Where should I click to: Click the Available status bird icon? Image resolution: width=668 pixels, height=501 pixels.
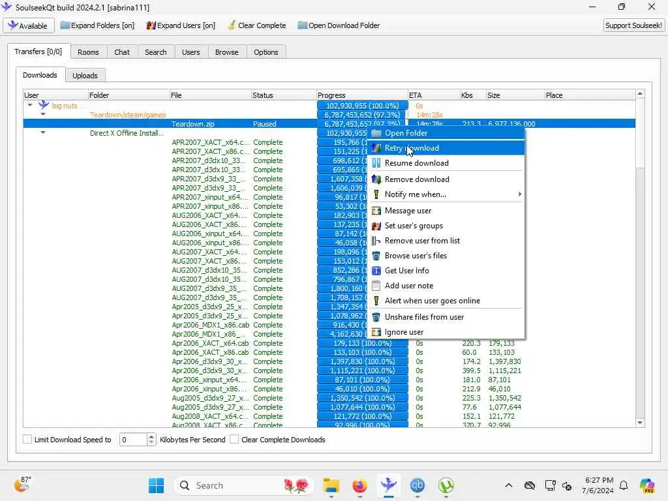coord(13,25)
